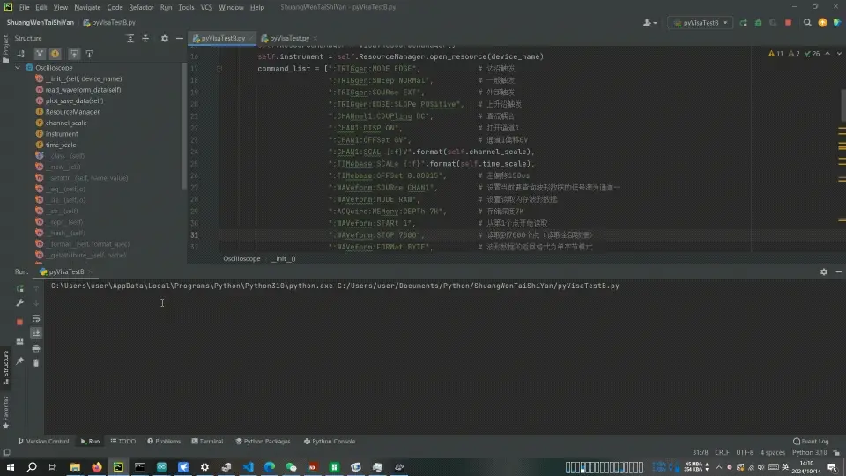Open Firefox from the taskbar

pyautogui.click(x=97, y=467)
